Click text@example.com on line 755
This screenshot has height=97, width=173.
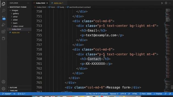pyautogui.click(x=101, y=35)
